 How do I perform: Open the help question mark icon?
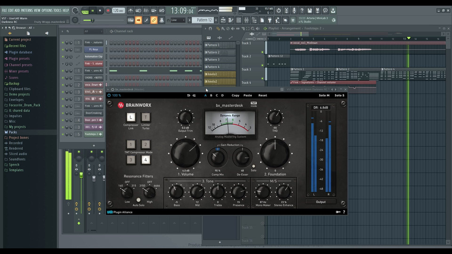coord(302,10)
